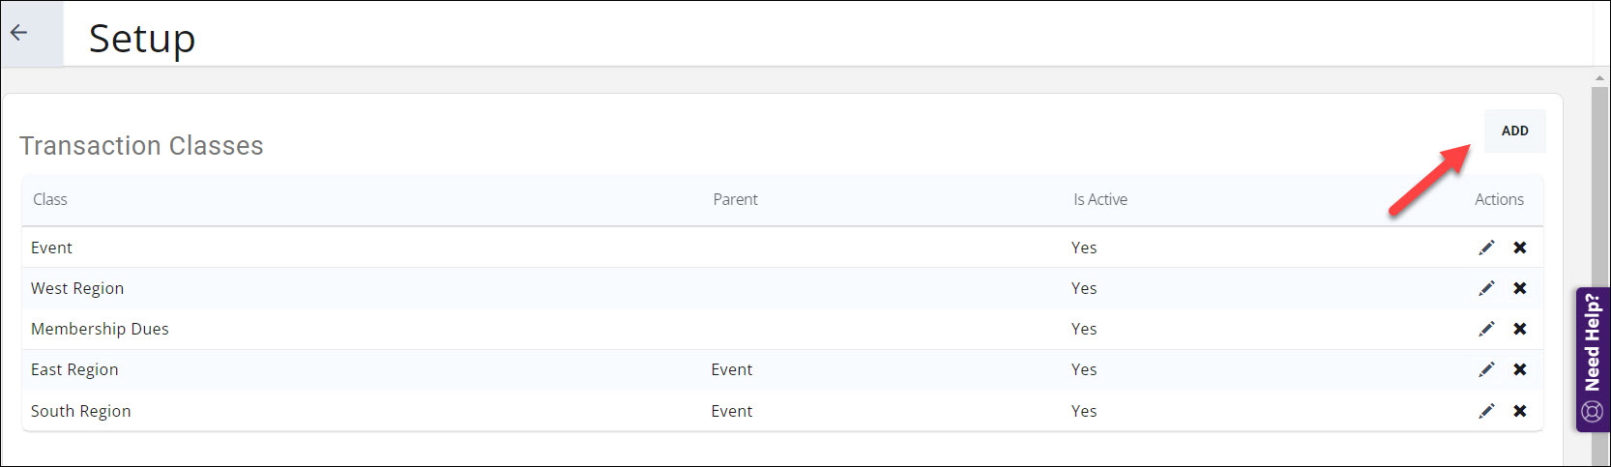Delete the West Region class
Viewport: 1611px width, 467px height.
coord(1520,288)
